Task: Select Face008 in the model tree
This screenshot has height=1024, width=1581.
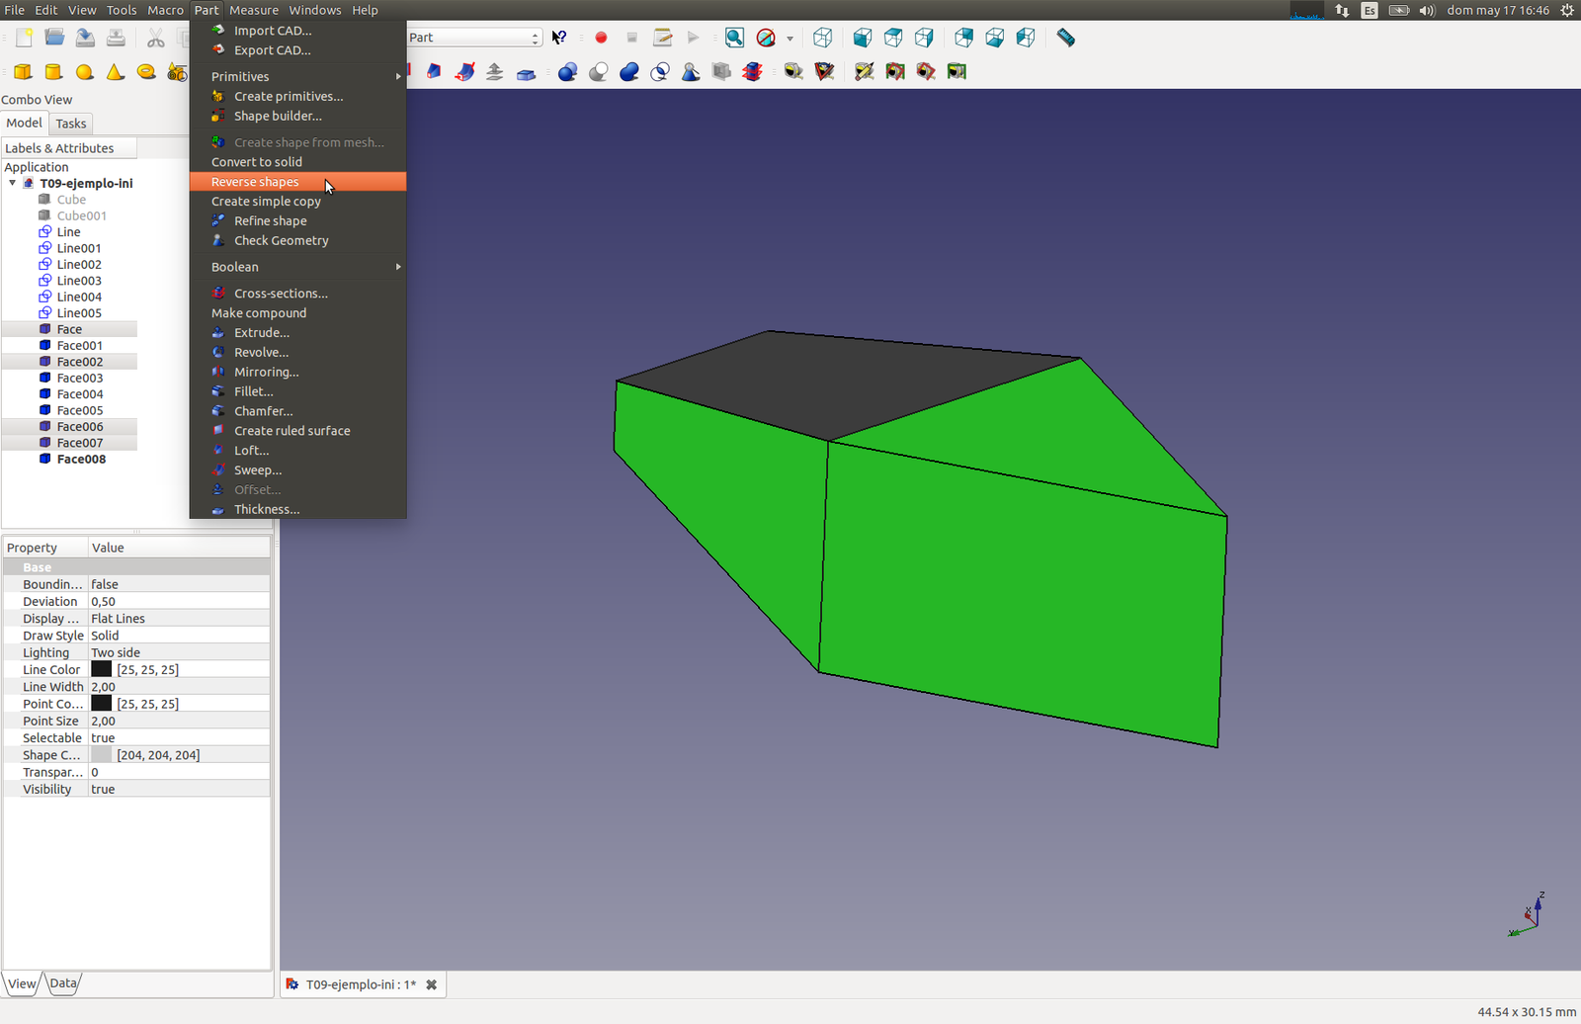Action: (81, 460)
